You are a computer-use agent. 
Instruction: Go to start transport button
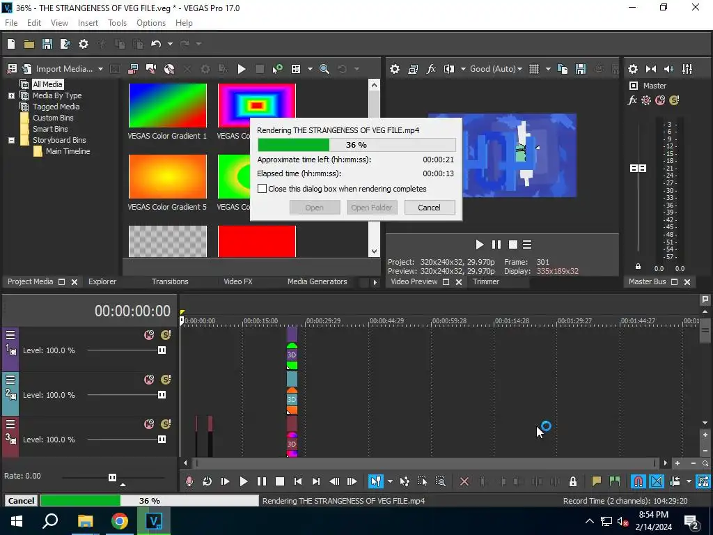(298, 481)
